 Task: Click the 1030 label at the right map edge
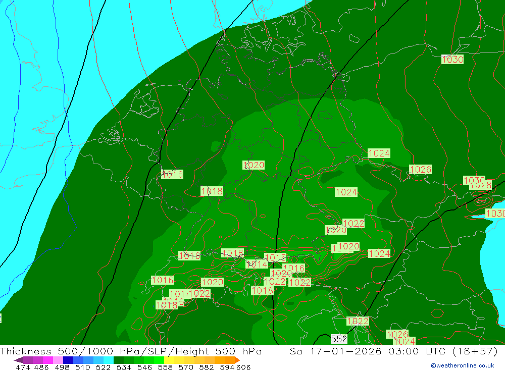click(495, 213)
